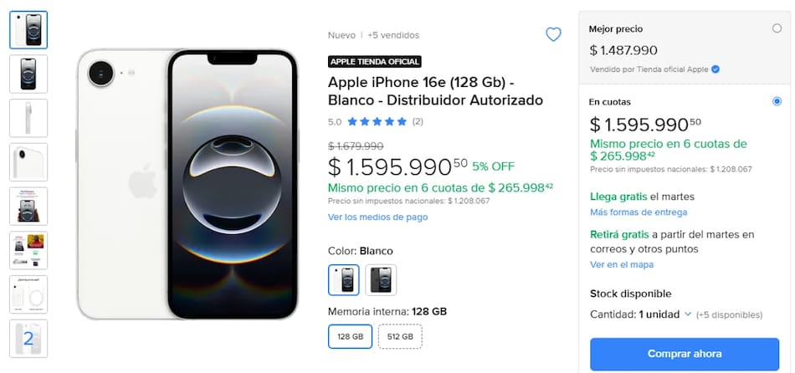
Task: Choose the 128 GB memory option
Action: click(350, 336)
